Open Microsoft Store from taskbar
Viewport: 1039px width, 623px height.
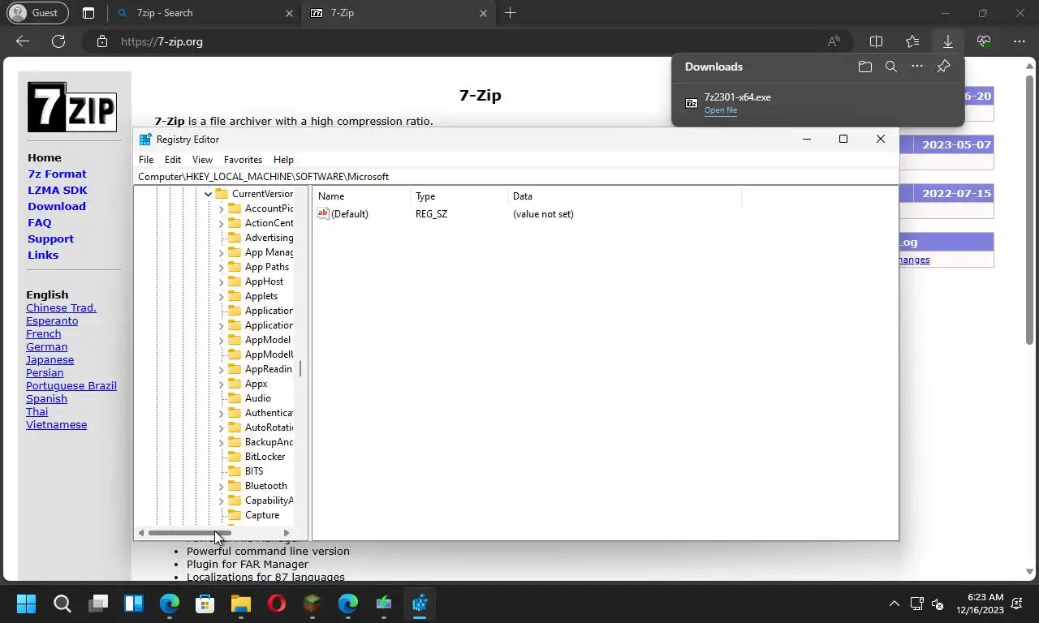(205, 604)
